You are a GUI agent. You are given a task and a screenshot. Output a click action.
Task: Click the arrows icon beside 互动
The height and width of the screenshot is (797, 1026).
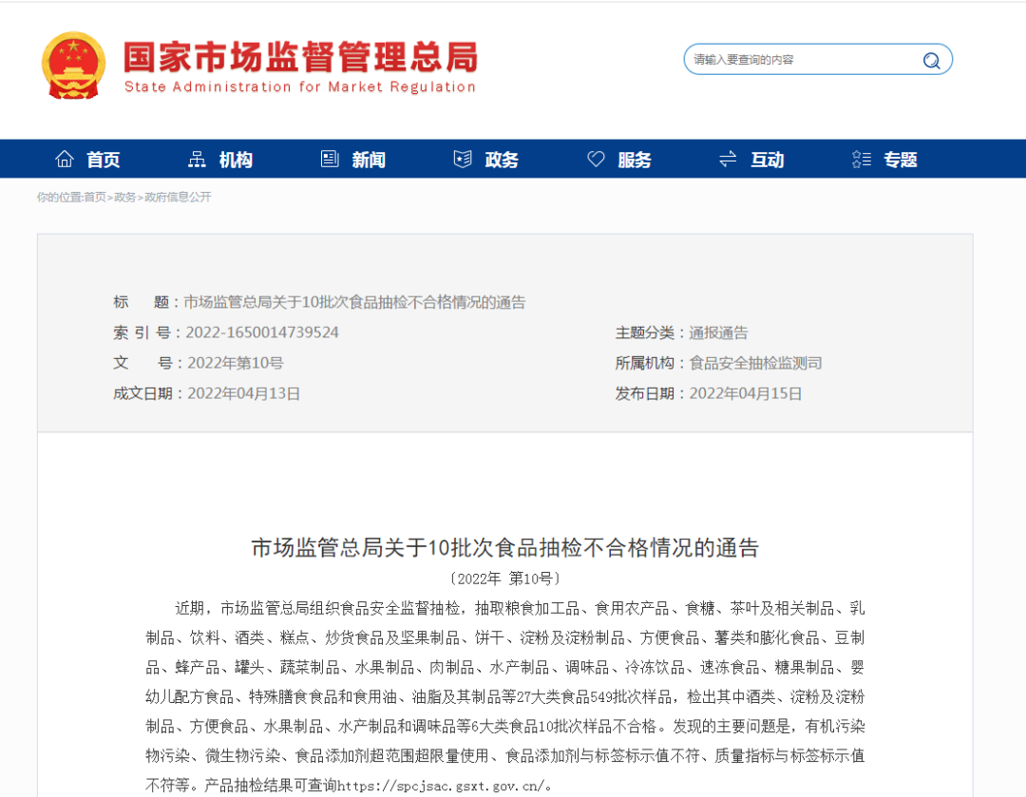pos(728,159)
